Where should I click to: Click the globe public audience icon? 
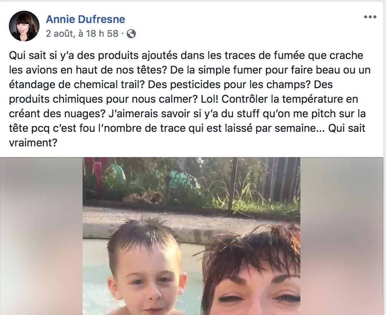[131, 34]
